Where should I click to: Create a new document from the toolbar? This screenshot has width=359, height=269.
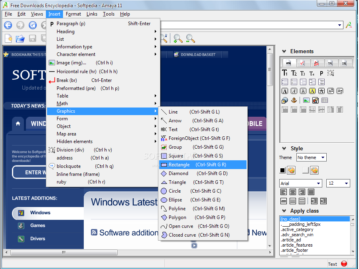(x=8, y=38)
